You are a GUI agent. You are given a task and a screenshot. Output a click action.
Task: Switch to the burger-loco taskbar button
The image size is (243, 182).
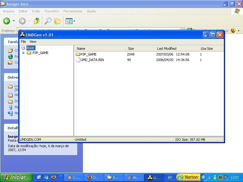click(x=114, y=177)
